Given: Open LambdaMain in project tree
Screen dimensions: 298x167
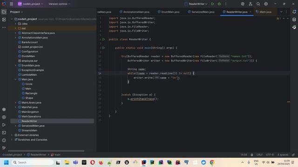Looking at the screenshot, I should [29, 75].
